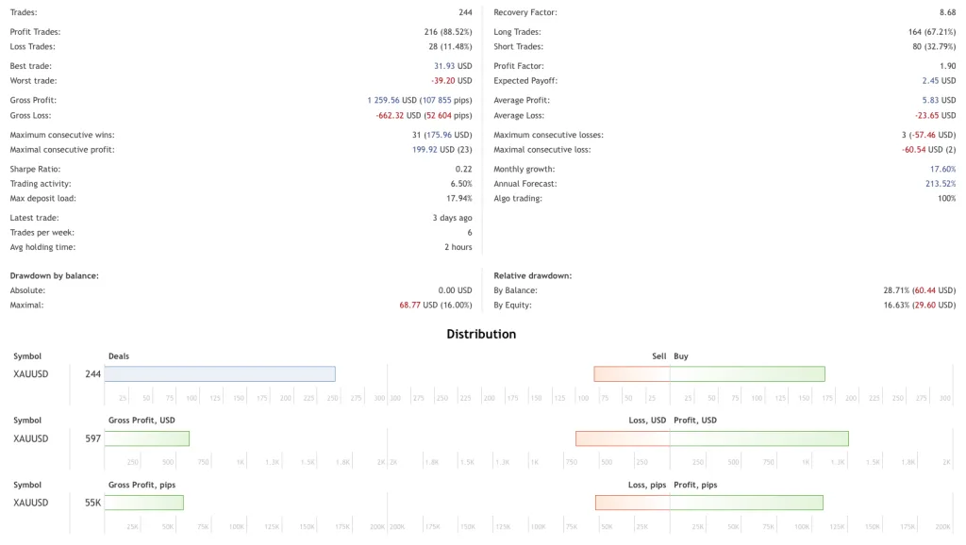
Task: Click the Relative drawdown heading
Action: [533, 275]
